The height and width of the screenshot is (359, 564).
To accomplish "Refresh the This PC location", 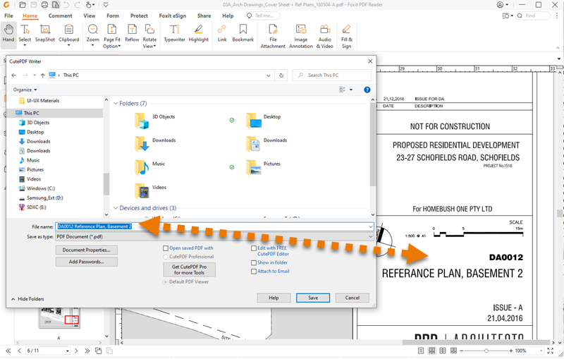I will tap(281, 75).
